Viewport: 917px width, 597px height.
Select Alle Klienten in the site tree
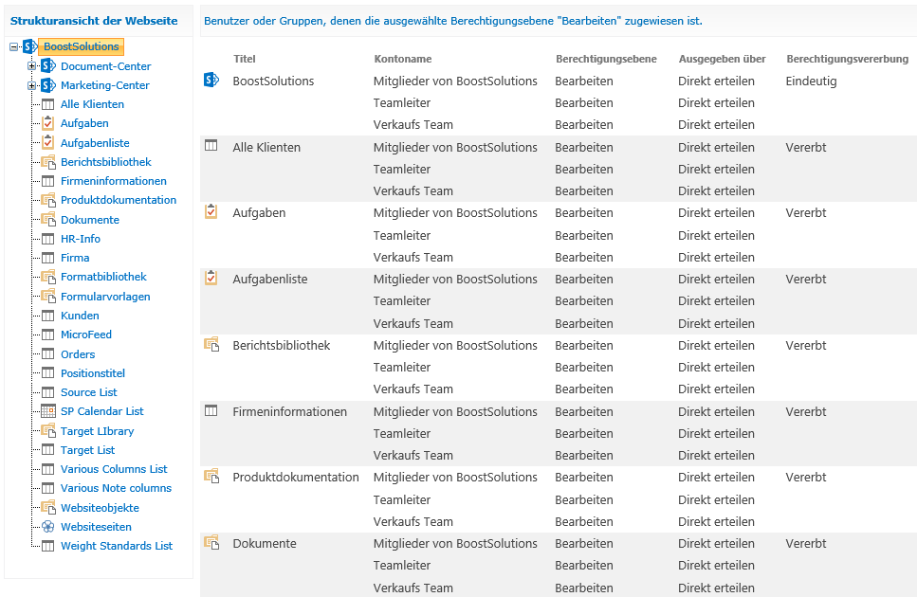coord(92,104)
